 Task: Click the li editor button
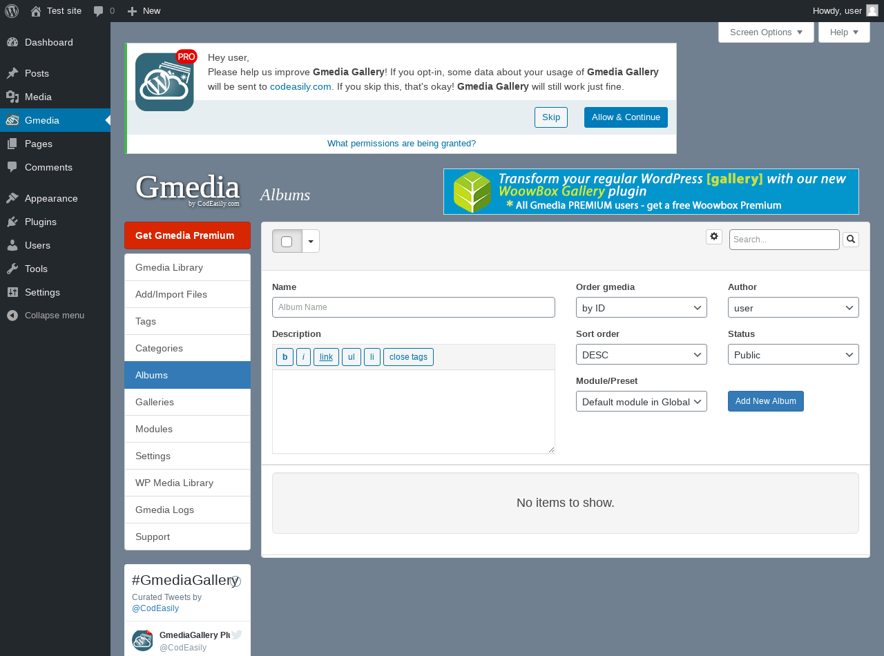tap(372, 357)
